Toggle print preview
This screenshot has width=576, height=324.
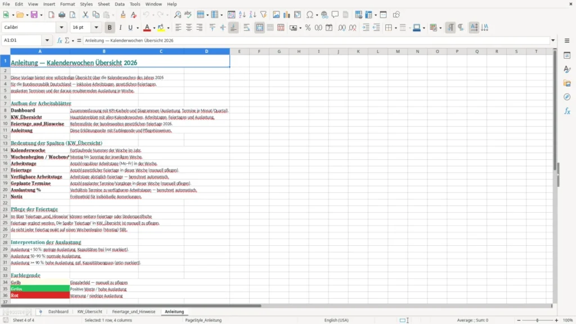73,15
